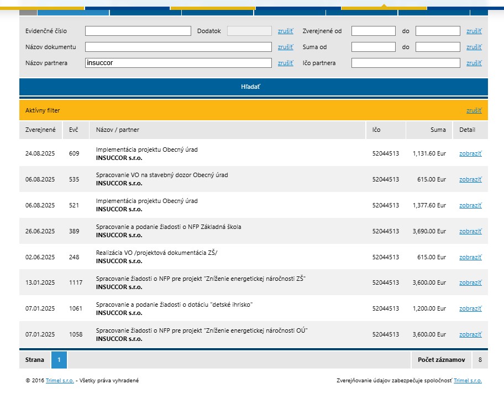Image resolution: width=504 pixels, height=395 pixels.
Task: Focus the Evidenčné číslo input field
Action: 138,31
